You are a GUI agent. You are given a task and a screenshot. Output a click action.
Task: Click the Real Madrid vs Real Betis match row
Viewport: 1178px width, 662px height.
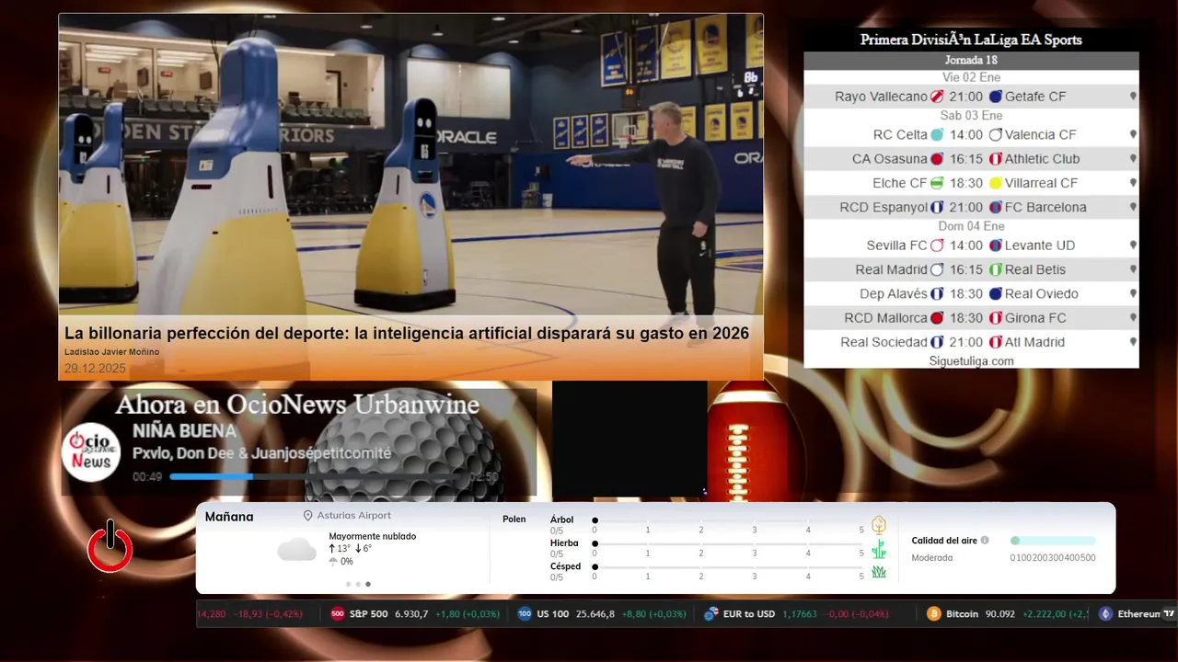coord(971,269)
